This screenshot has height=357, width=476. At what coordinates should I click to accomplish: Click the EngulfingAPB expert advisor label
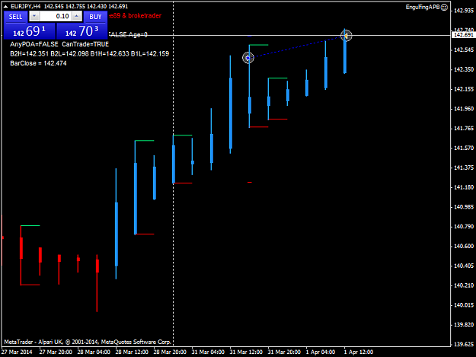[x=423, y=7]
